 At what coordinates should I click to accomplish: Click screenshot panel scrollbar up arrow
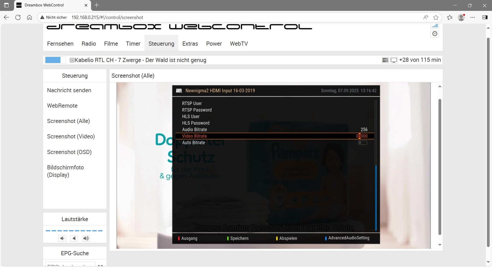[440, 86]
